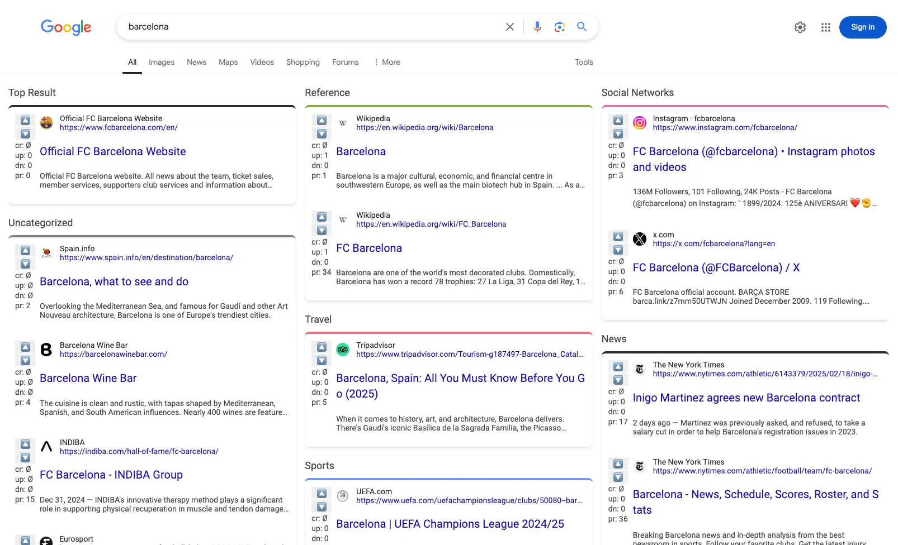This screenshot has height=545, width=898.
Task: Upvote the Tripadvisor travel result
Action: click(321, 347)
